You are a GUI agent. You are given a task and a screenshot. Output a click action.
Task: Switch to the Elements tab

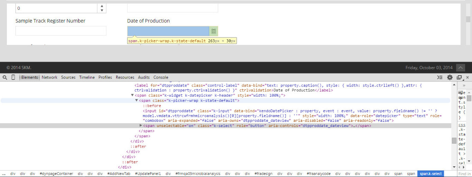30,77
